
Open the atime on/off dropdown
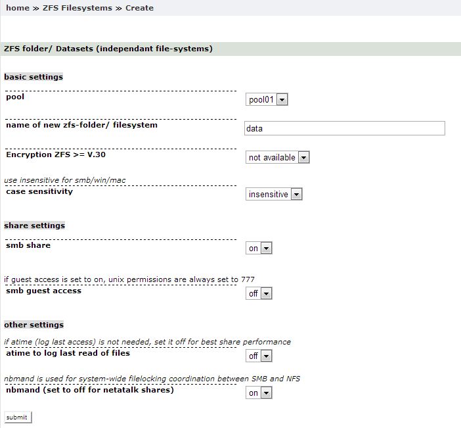click(x=259, y=356)
